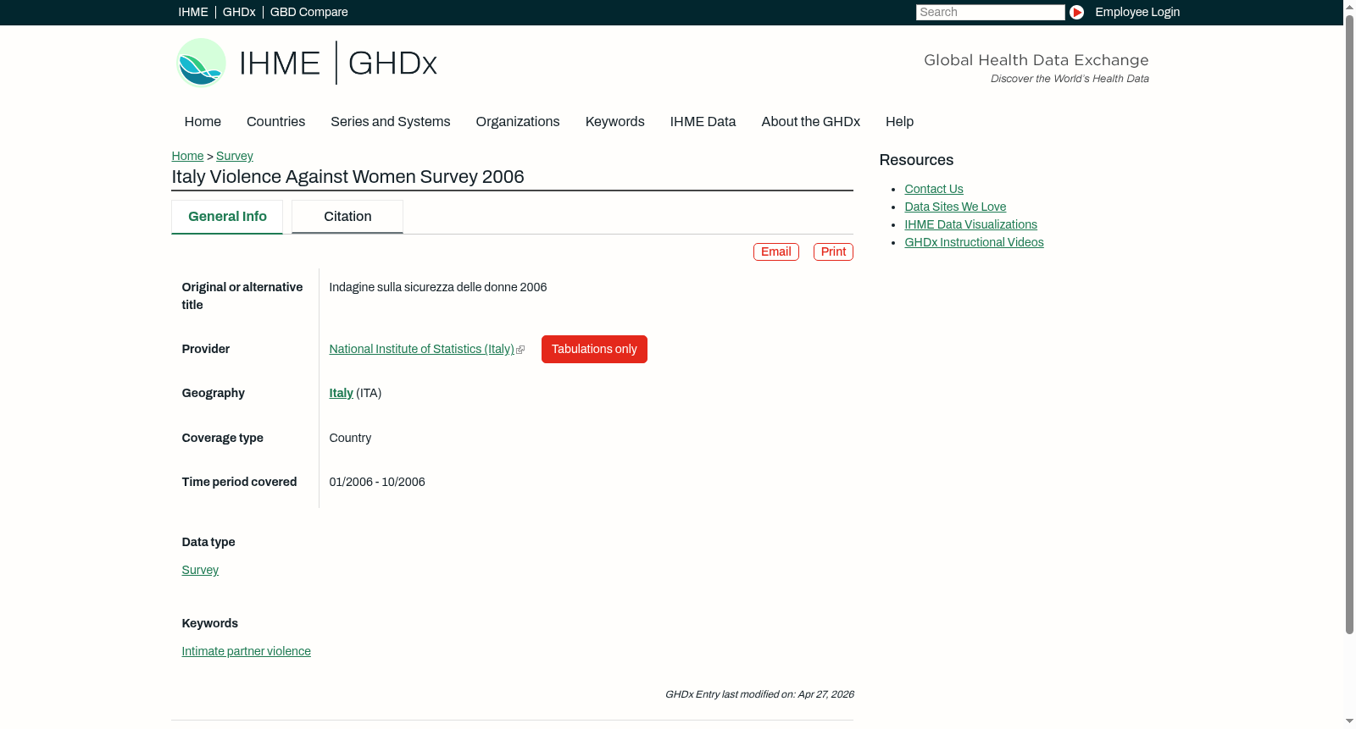The height and width of the screenshot is (729, 1356).
Task: Open the Italy geography link
Action: click(342, 393)
